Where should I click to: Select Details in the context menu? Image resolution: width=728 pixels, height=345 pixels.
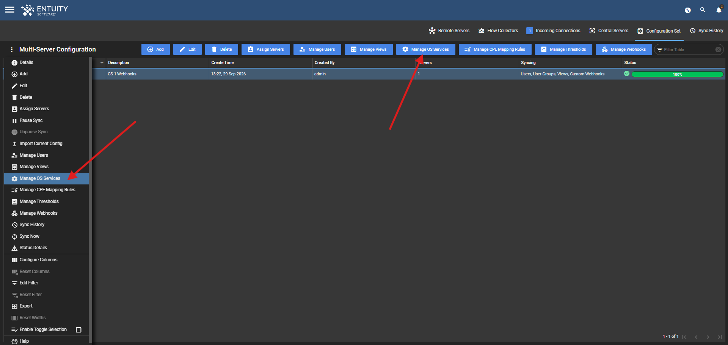(46, 62)
